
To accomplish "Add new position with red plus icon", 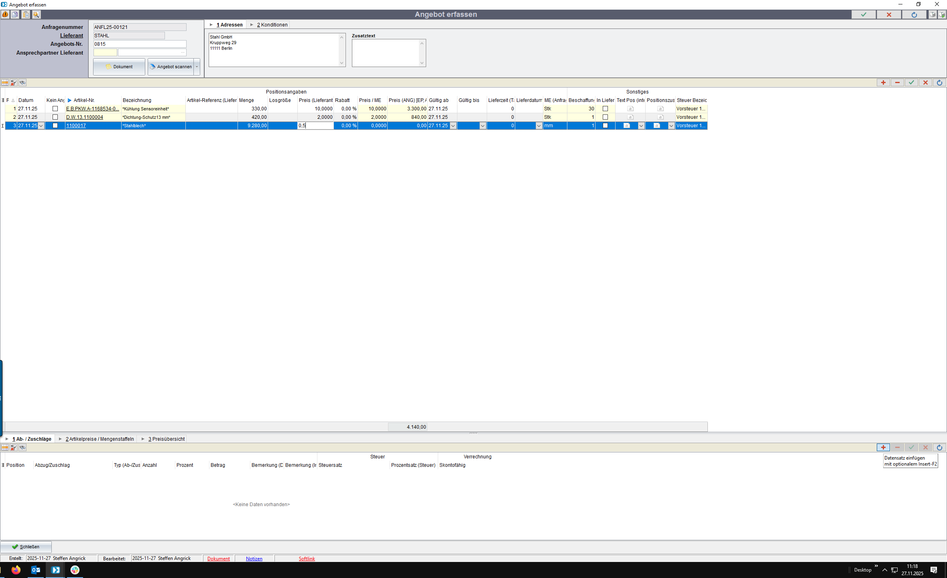I will 883,83.
